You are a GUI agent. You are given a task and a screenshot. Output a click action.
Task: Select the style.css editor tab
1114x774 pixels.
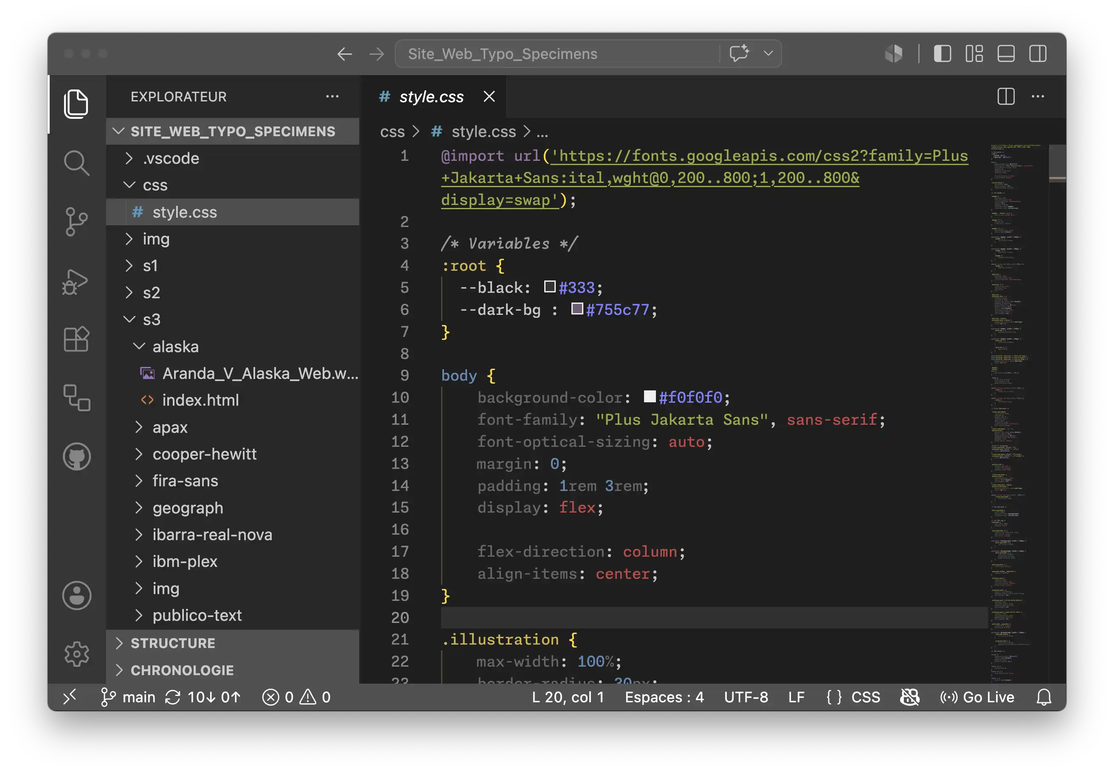(433, 96)
